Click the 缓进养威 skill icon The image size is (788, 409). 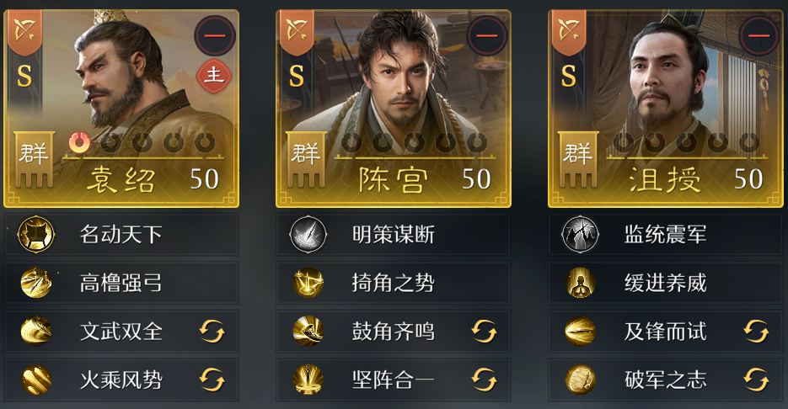pyautogui.click(x=581, y=283)
